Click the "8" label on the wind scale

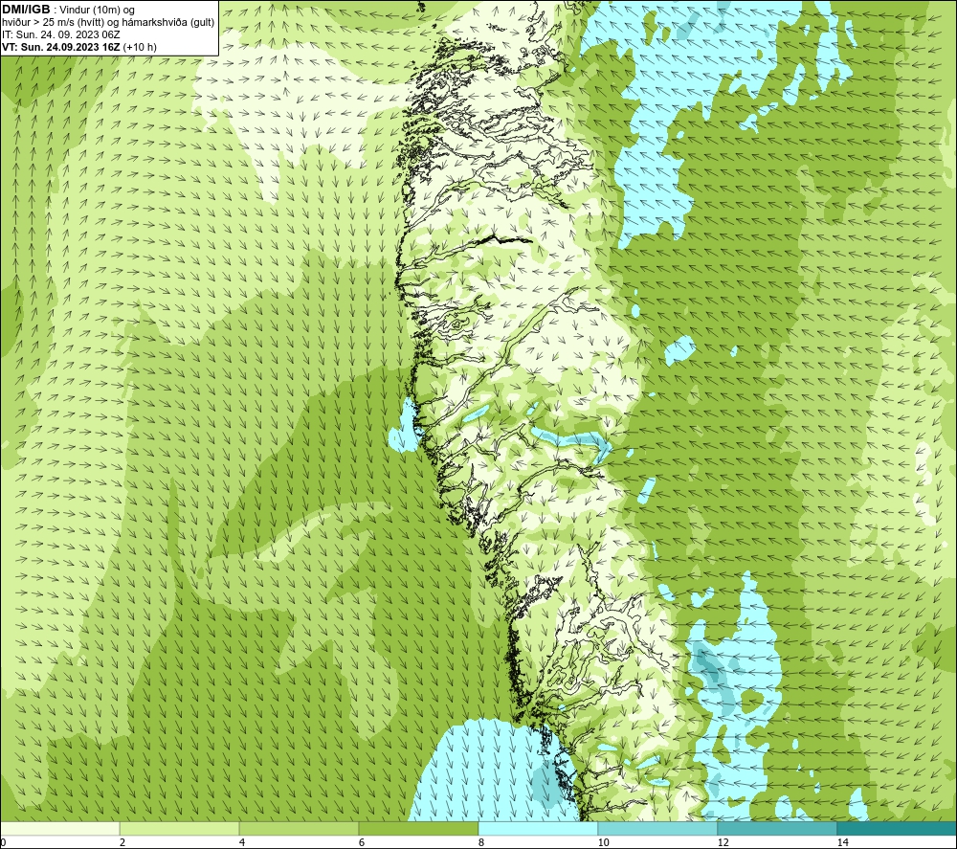(481, 842)
